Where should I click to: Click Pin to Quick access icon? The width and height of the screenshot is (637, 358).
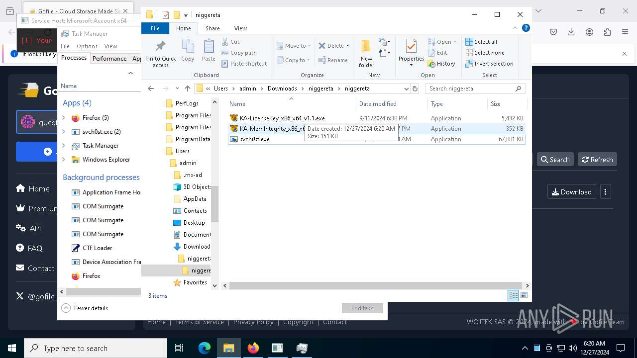click(x=160, y=54)
